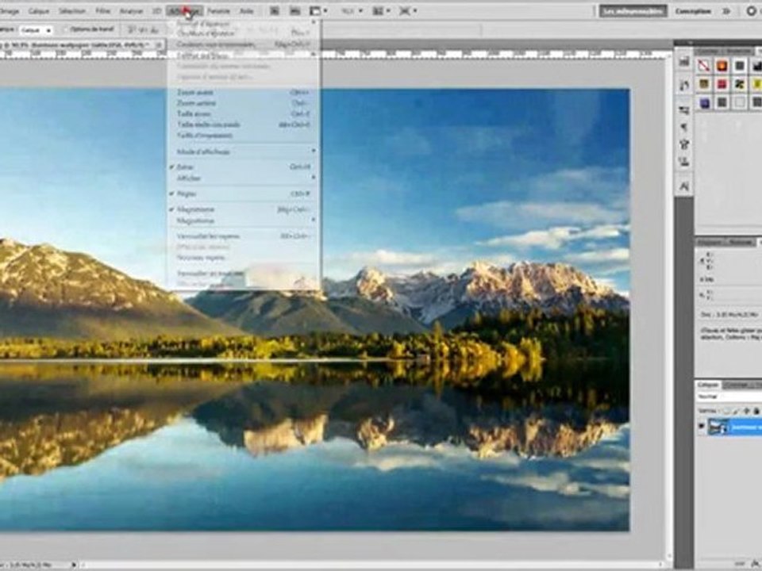Switch to the Conception workspace
This screenshot has width=762, height=571.
pyautogui.click(x=693, y=10)
